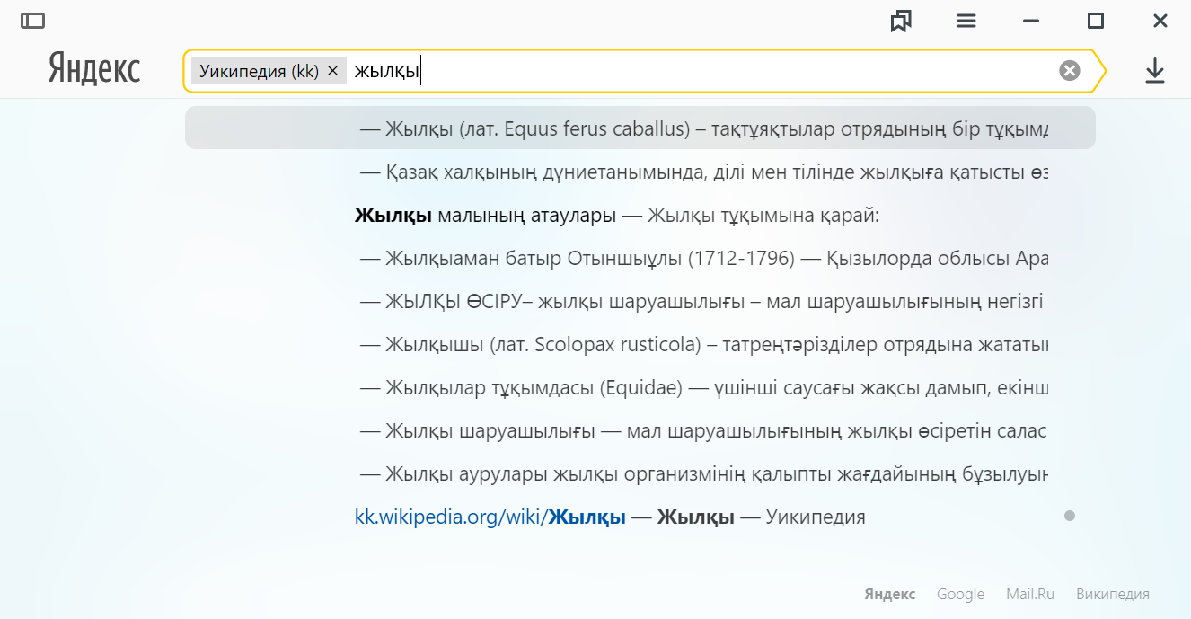Open the bookmarks icon in title bar
Screen dimensions: 1191x619
point(901,21)
